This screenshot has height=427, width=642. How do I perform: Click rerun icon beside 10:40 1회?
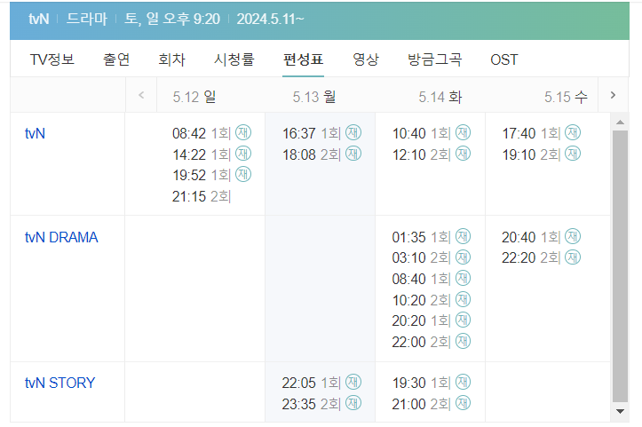click(464, 132)
